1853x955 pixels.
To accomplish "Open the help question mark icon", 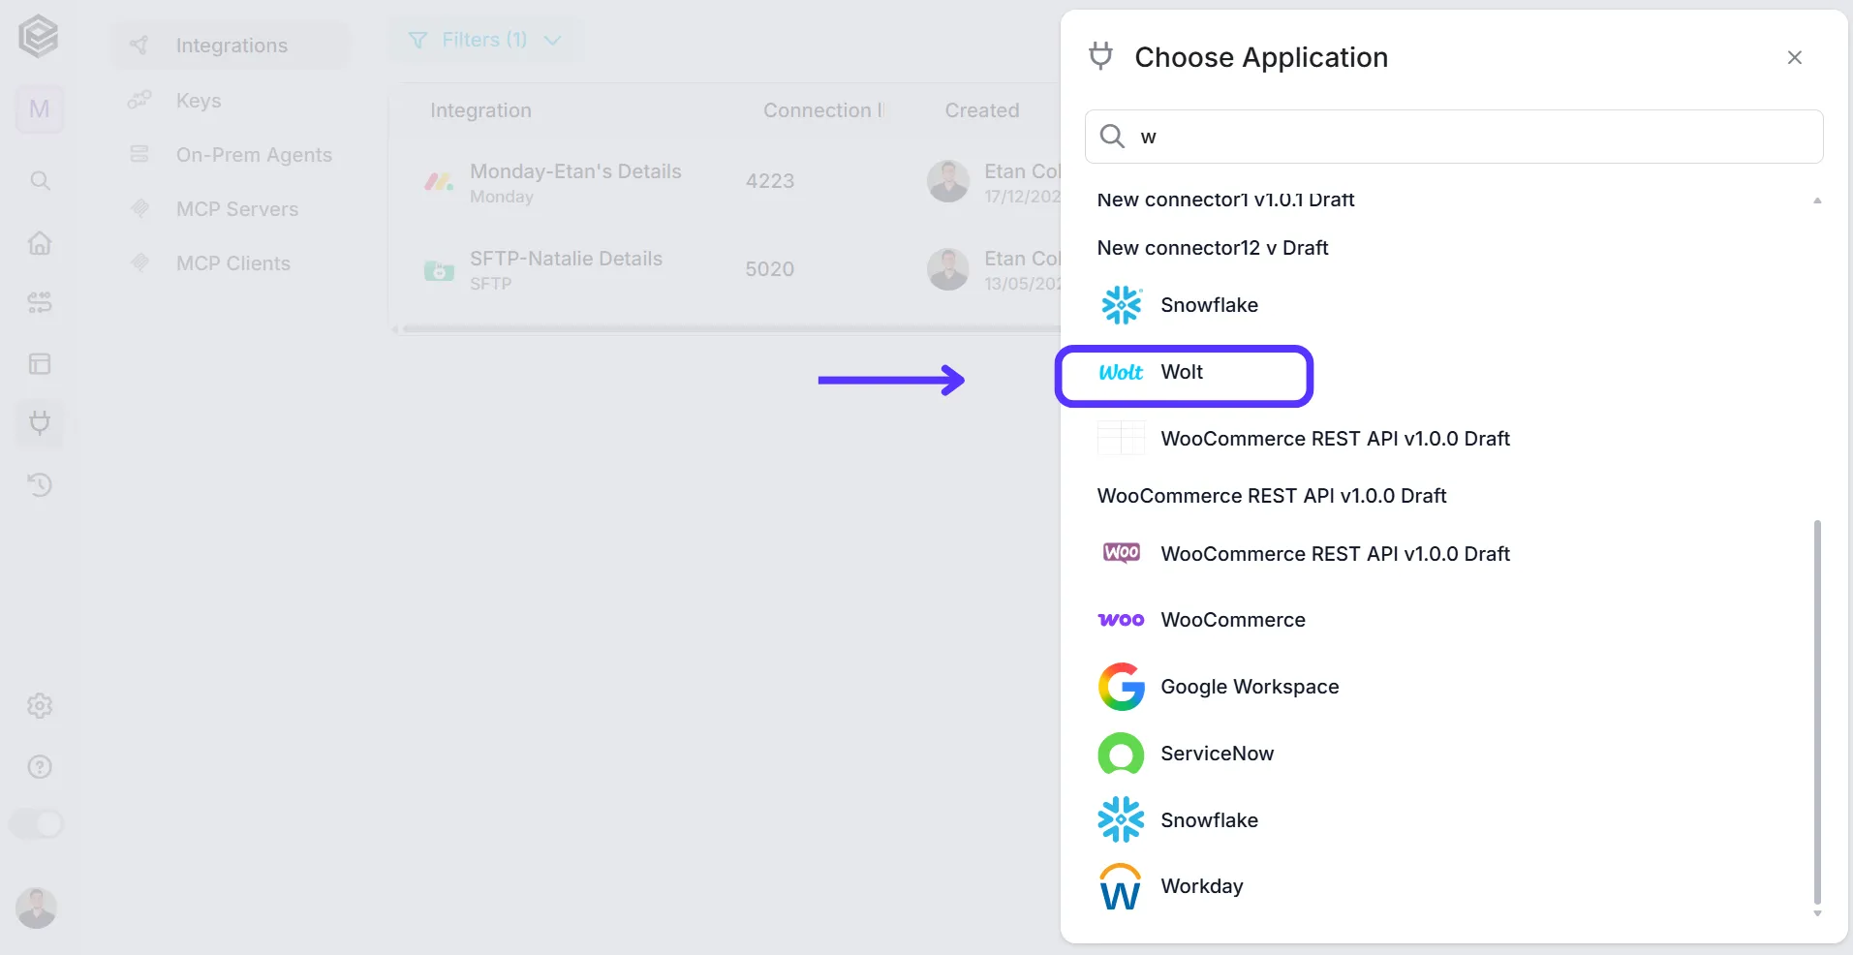I will point(40,767).
